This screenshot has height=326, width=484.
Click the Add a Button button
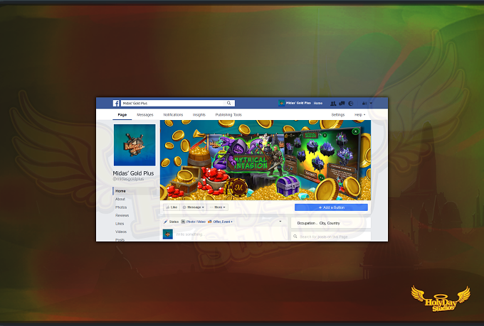pos(331,207)
